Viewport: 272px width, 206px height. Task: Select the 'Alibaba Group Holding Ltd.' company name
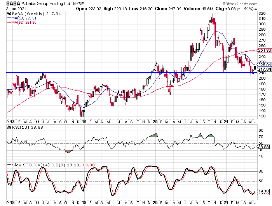(46, 3)
